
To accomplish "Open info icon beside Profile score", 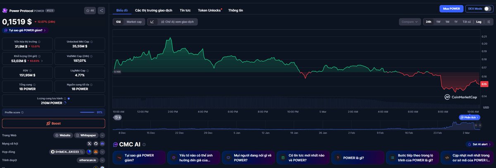I will (x=22, y=112).
